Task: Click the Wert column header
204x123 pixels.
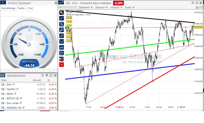Action: coord(4,80)
